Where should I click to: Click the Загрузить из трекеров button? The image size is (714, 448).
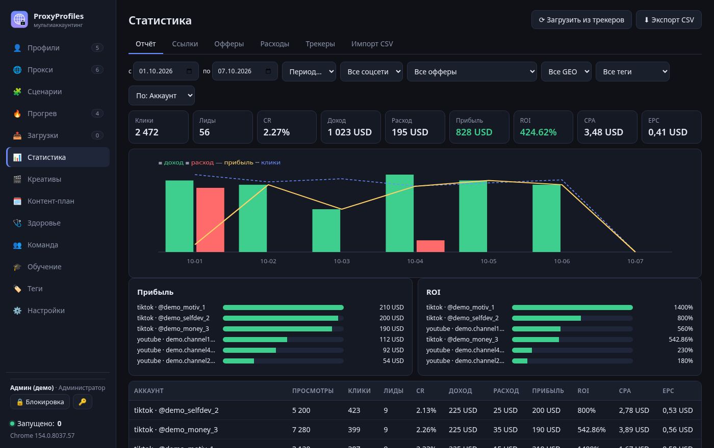click(x=581, y=20)
